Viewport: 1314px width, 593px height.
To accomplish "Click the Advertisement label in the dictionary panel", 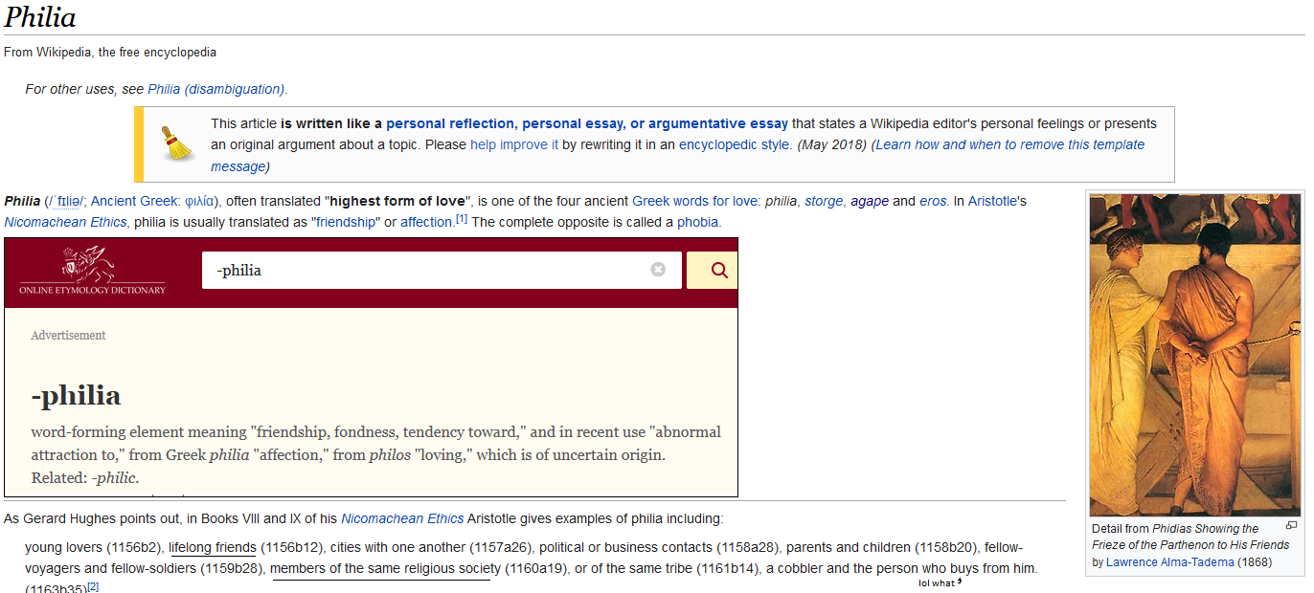I will [x=68, y=336].
